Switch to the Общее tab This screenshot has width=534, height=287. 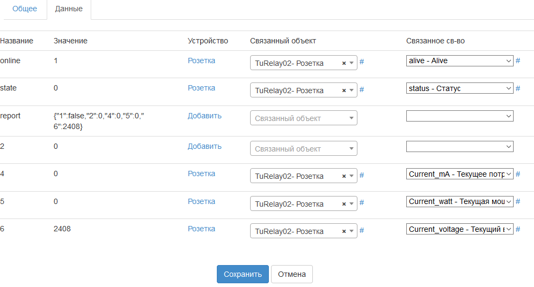pyautogui.click(x=25, y=9)
